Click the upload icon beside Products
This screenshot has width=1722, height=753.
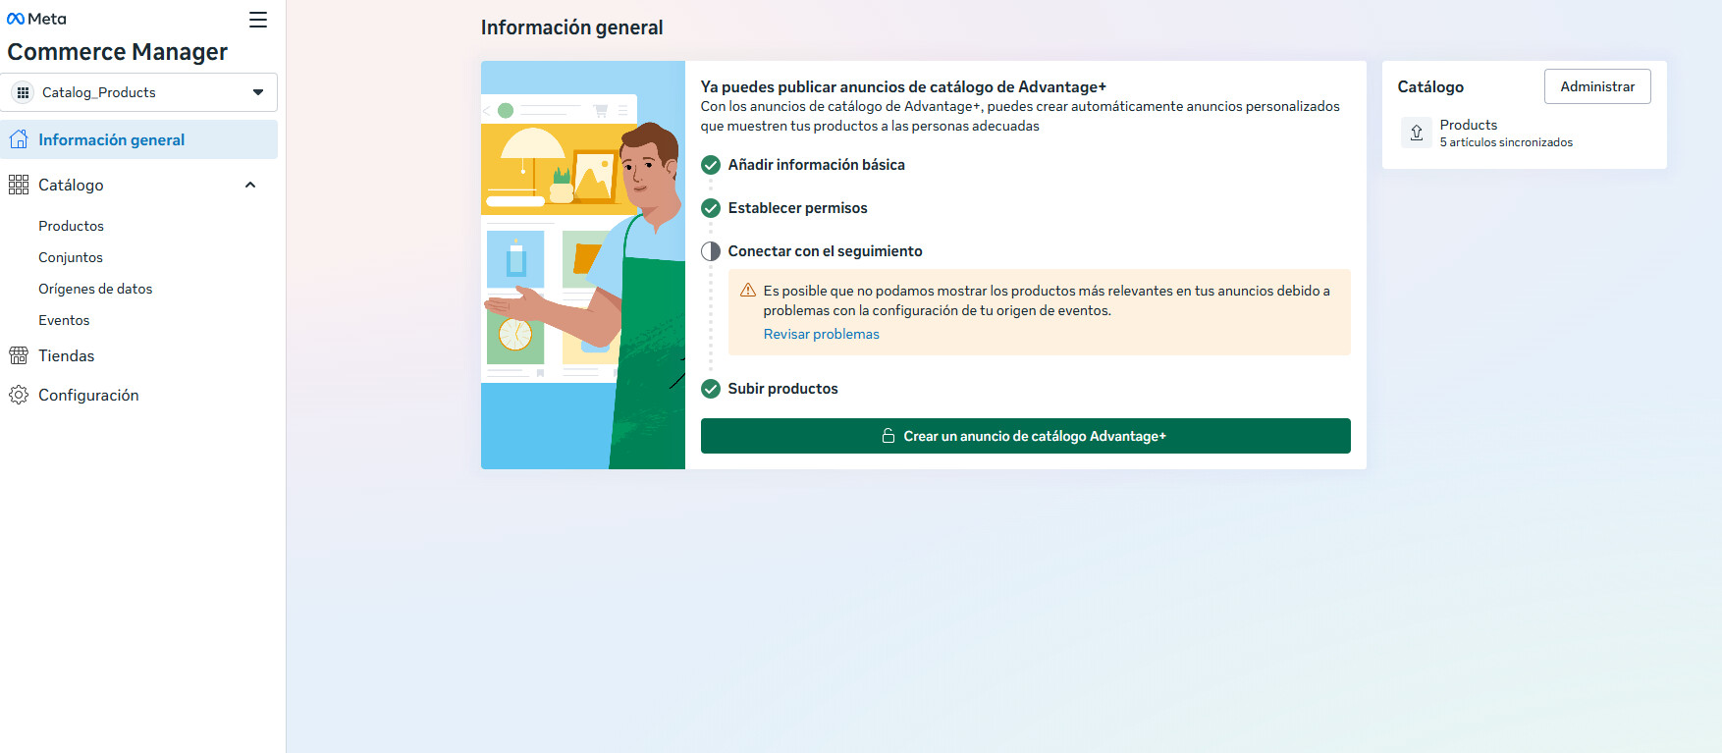point(1416,133)
